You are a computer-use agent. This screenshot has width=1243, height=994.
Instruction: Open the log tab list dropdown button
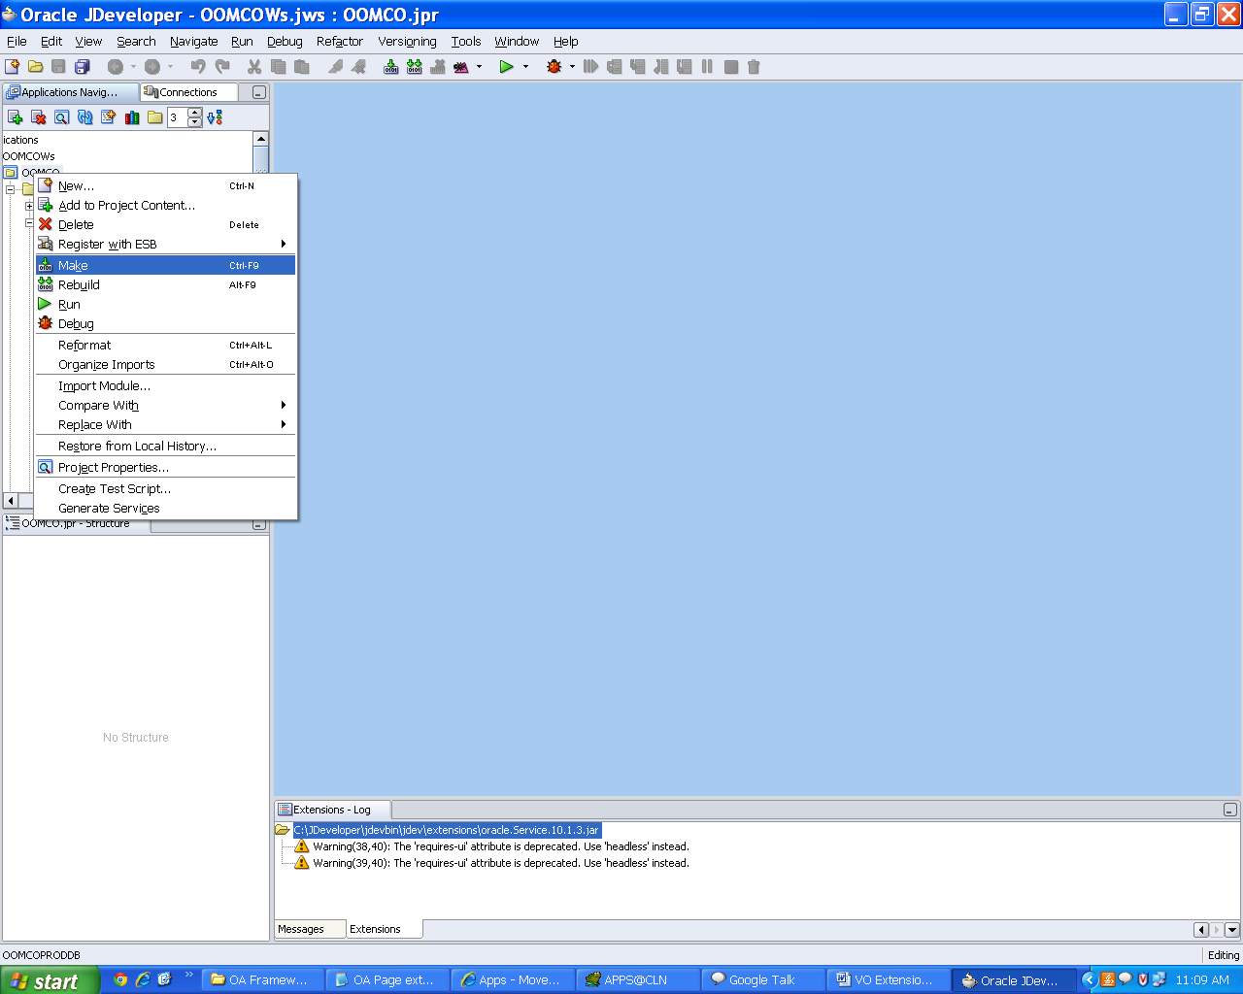point(1231,930)
